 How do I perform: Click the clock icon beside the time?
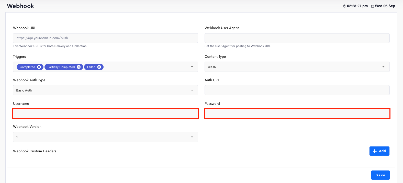coord(344,6)
